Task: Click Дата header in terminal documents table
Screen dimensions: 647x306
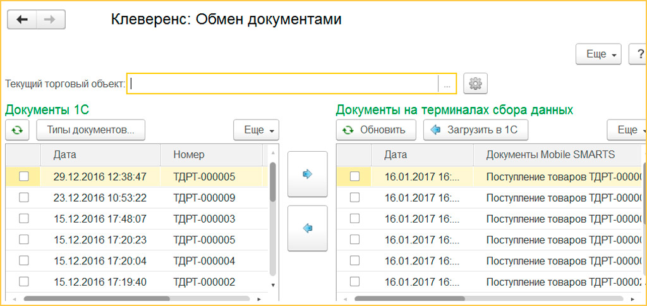Action: 422,155
